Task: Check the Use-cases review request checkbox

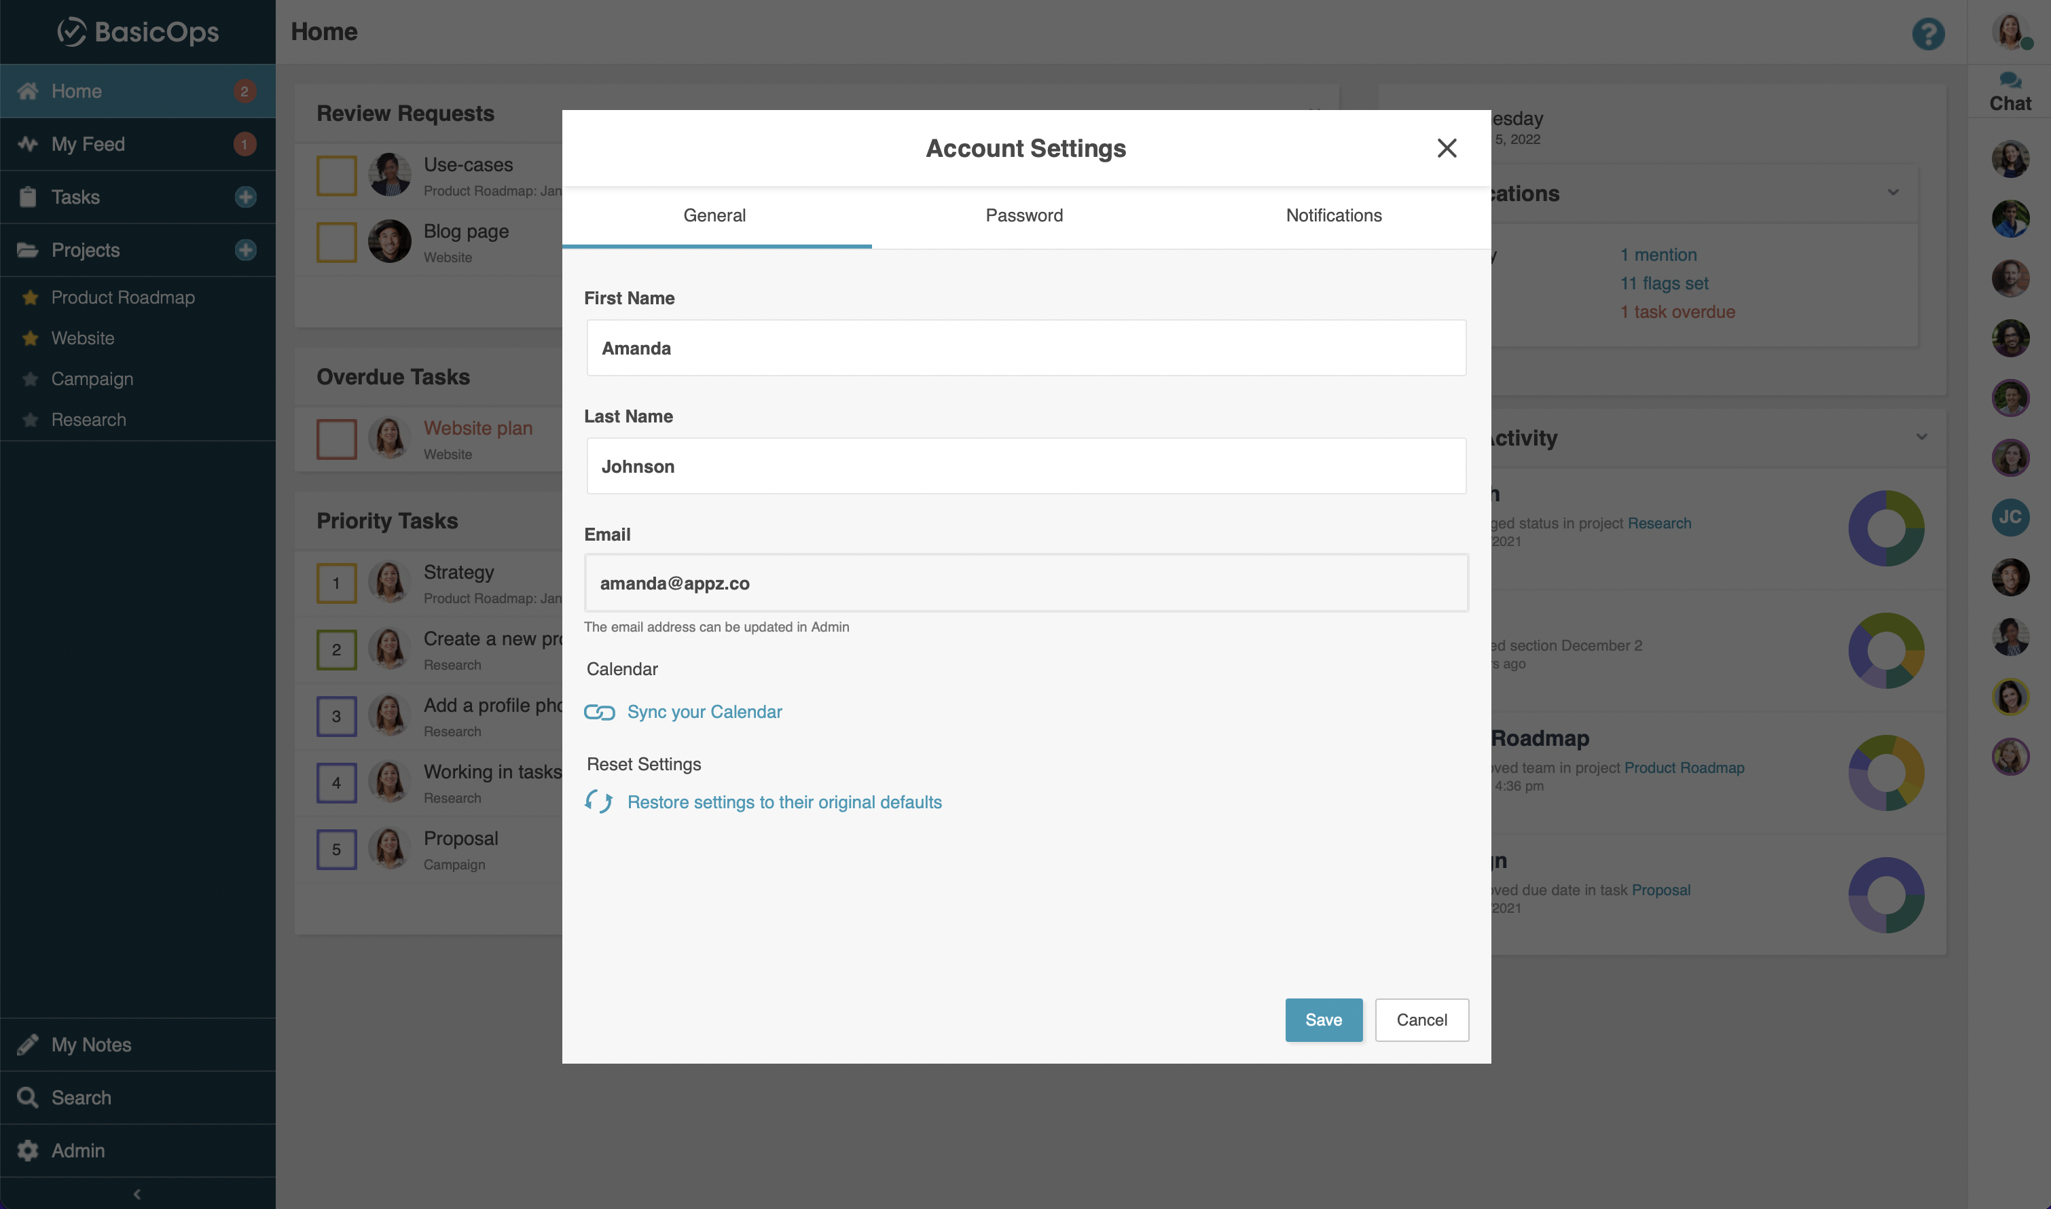Action: (x=336, y=176)
